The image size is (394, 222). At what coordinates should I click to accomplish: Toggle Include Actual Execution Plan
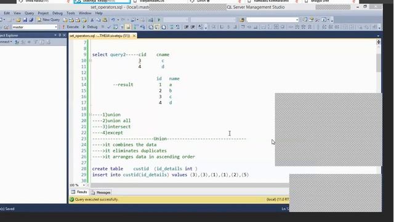click(135, 27)
